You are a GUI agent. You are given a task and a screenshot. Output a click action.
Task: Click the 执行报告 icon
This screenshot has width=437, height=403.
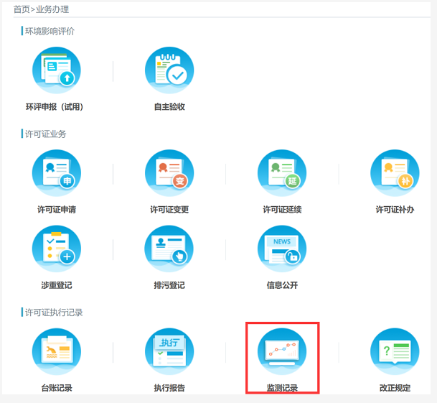[169, 352]
